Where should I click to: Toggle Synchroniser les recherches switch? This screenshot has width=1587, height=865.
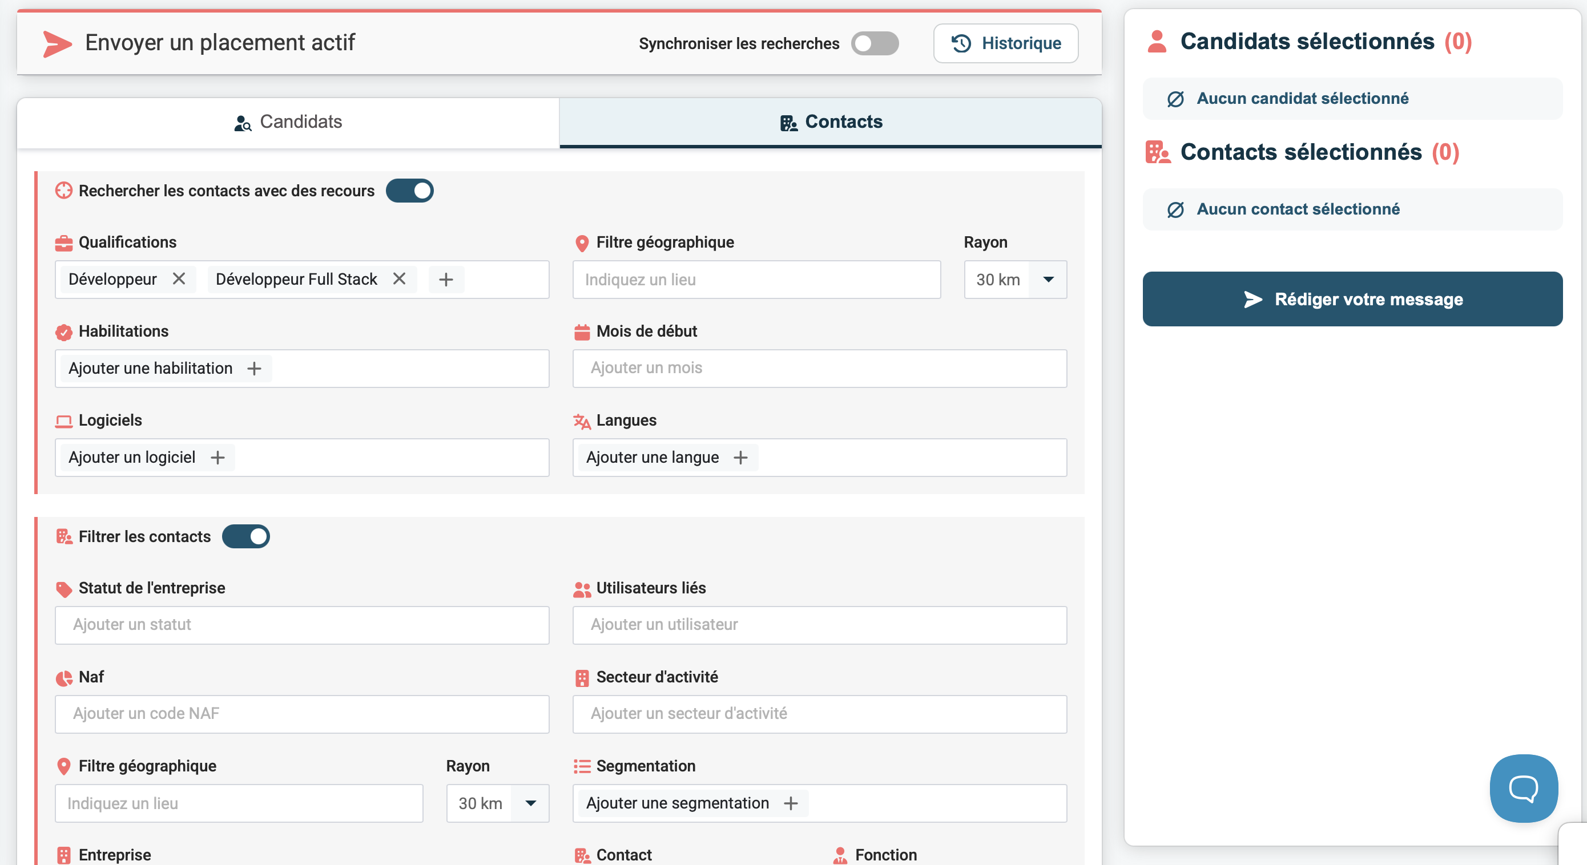pos(874,44)
